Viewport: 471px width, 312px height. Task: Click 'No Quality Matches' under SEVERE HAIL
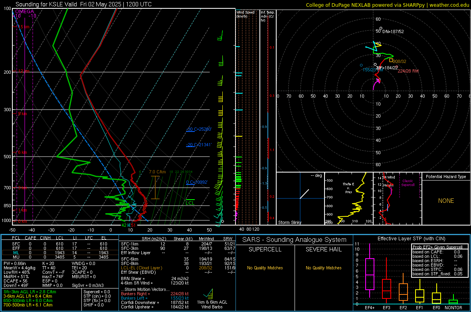point(323,268)
